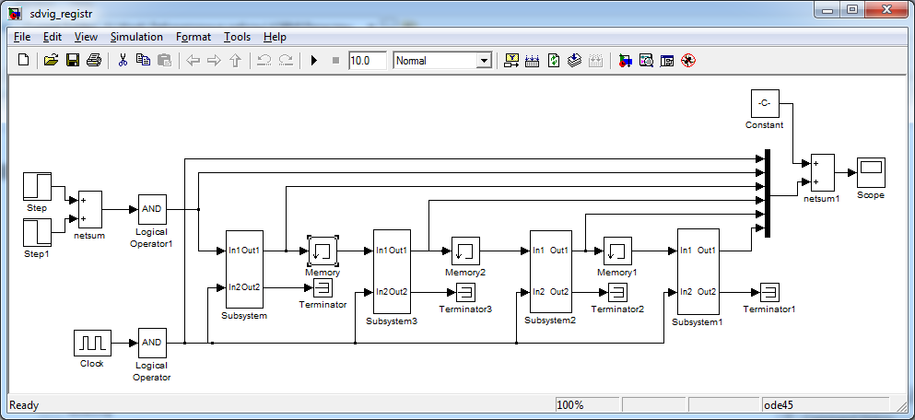Viewport: 915px width, 420px height.
Task: Navigate back with the left arrow icon
Action: point(194,60)
